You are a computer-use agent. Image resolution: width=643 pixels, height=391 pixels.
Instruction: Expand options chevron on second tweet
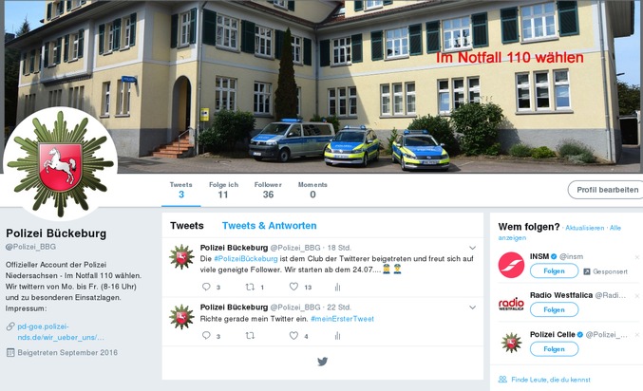pyautogui.click(x=472, y=307)
